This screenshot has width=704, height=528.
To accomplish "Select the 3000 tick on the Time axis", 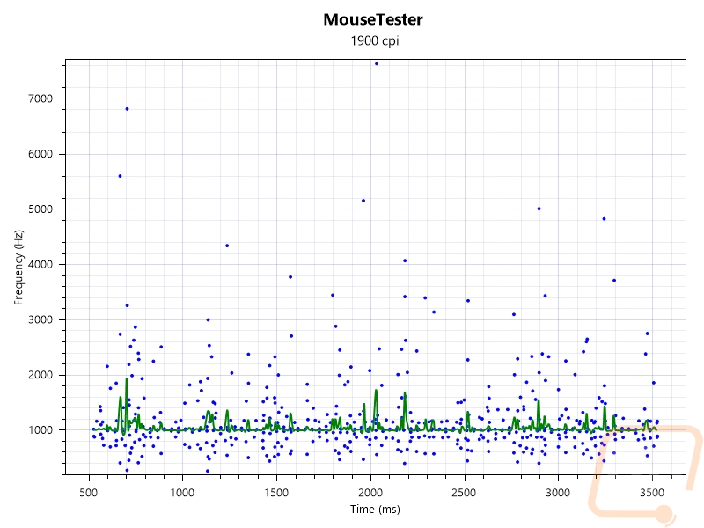I will click(558, 493).
